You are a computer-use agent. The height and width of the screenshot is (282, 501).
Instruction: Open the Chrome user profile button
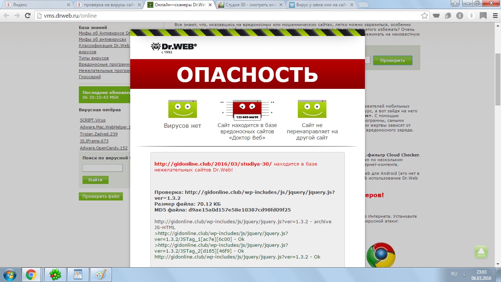point(455,3)
